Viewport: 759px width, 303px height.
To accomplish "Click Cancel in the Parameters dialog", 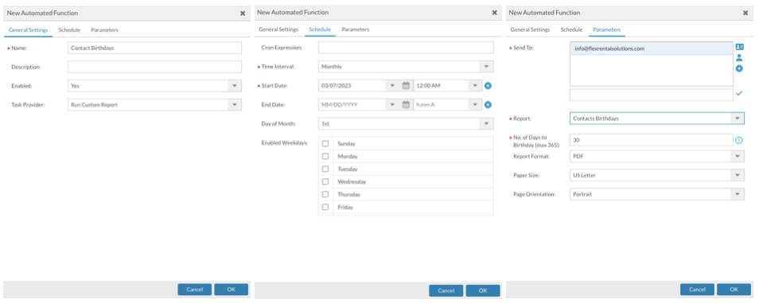I will pos(697,289).
